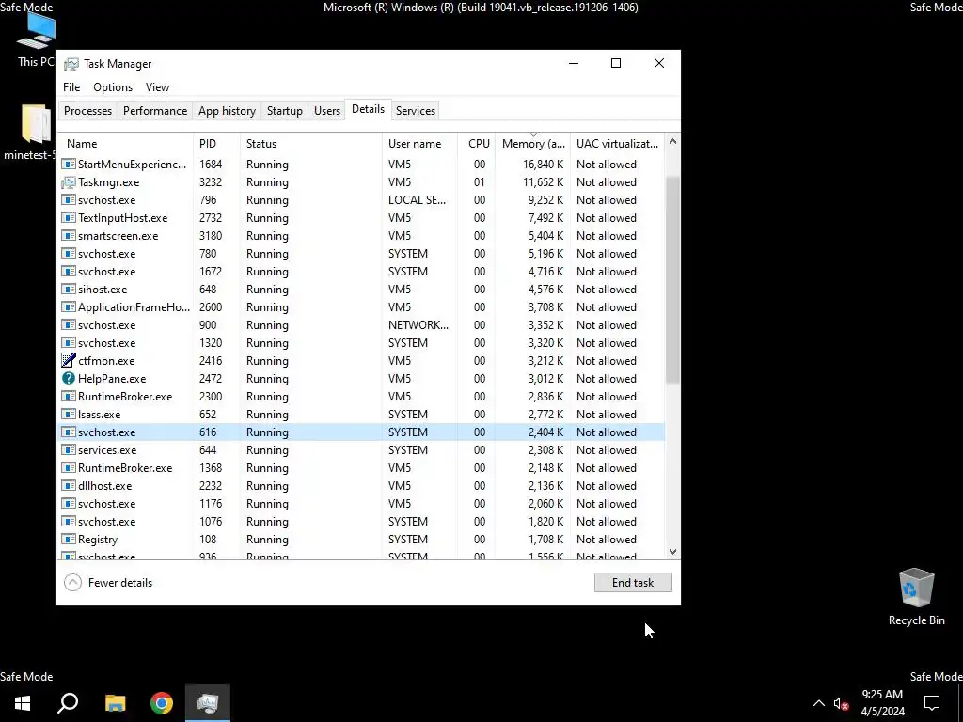Viewport: 963px width, 722px height.
Task: Switch to the App history tab
Action: pos(227,111)
